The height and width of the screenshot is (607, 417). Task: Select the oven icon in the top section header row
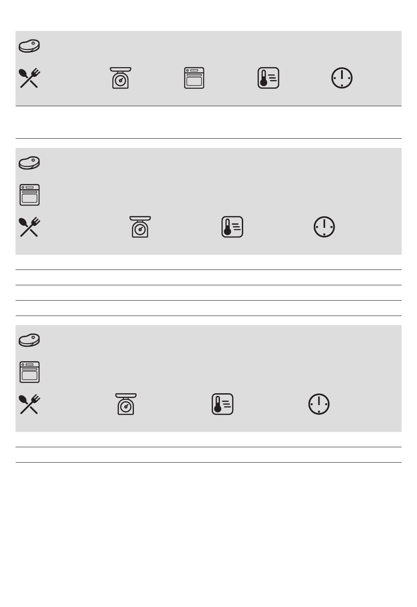click(x=194, y=78)
